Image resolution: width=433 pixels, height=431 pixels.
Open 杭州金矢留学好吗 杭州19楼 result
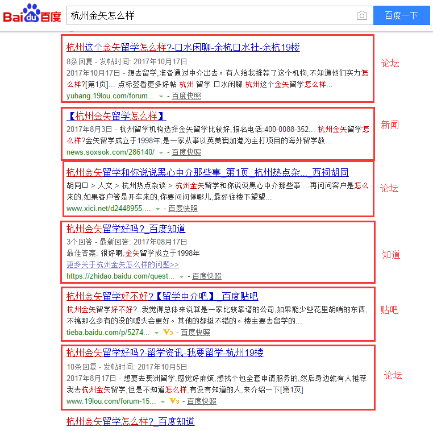(x=165, y=353)
